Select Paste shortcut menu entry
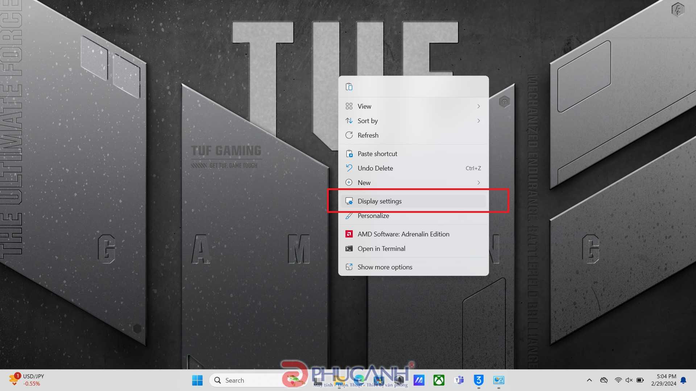 (x=413, y=154)
